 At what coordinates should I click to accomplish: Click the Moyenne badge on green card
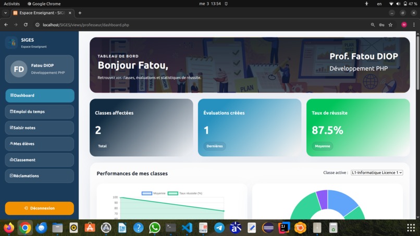pos(323,146)
